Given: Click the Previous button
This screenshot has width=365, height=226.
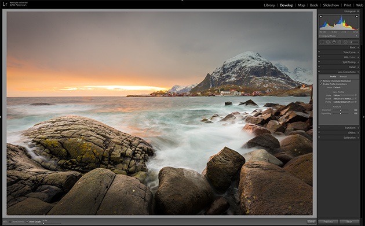Looking at the screenshot, I should 328,221.
